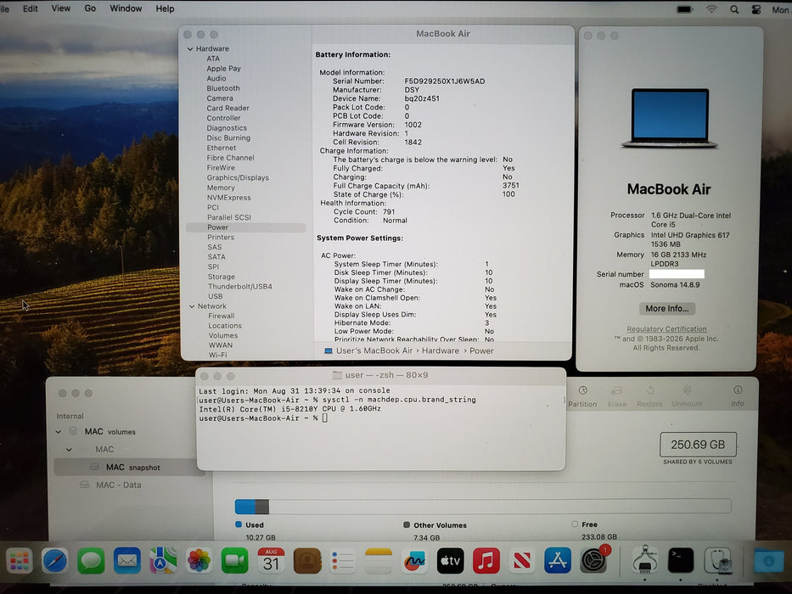Select Bluetooth in the Hardware list
792x594 pixels.
point(222,88)
